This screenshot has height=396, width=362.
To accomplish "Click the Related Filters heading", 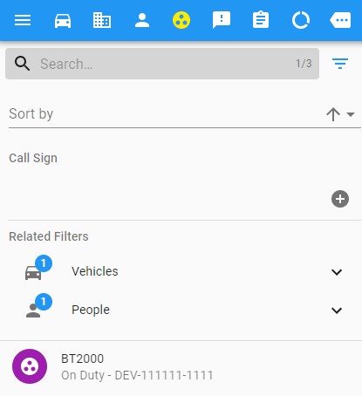I will pos(49,236).
